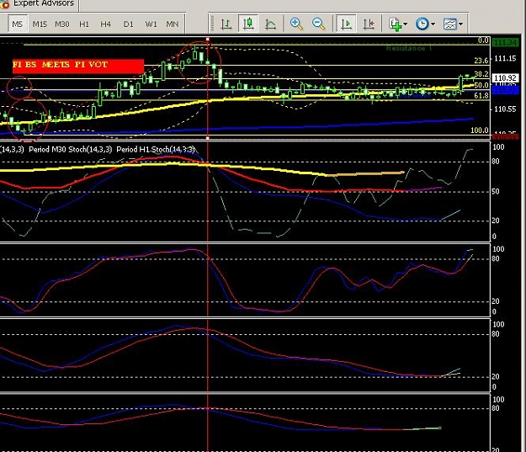Click the 100.0 Fibonacci level label
Screen dimensions: 526x452
pyautogui.click(x=480, y=130)
